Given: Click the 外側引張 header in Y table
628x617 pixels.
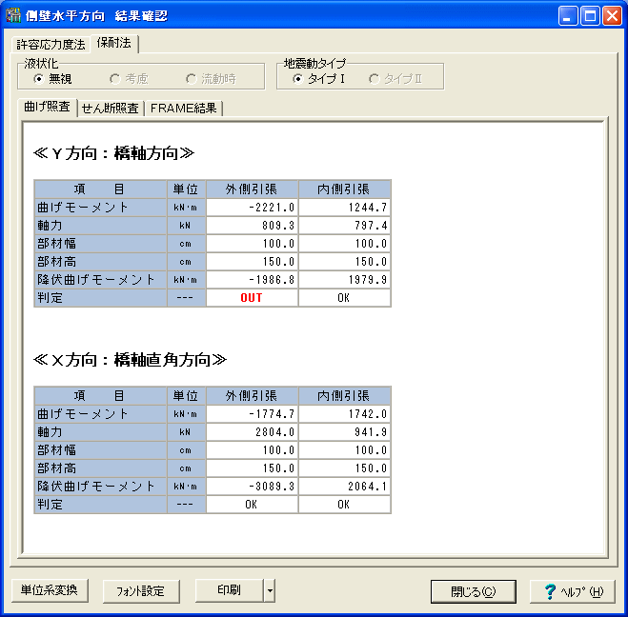Looking at the screenshot, I should (252, 189).
